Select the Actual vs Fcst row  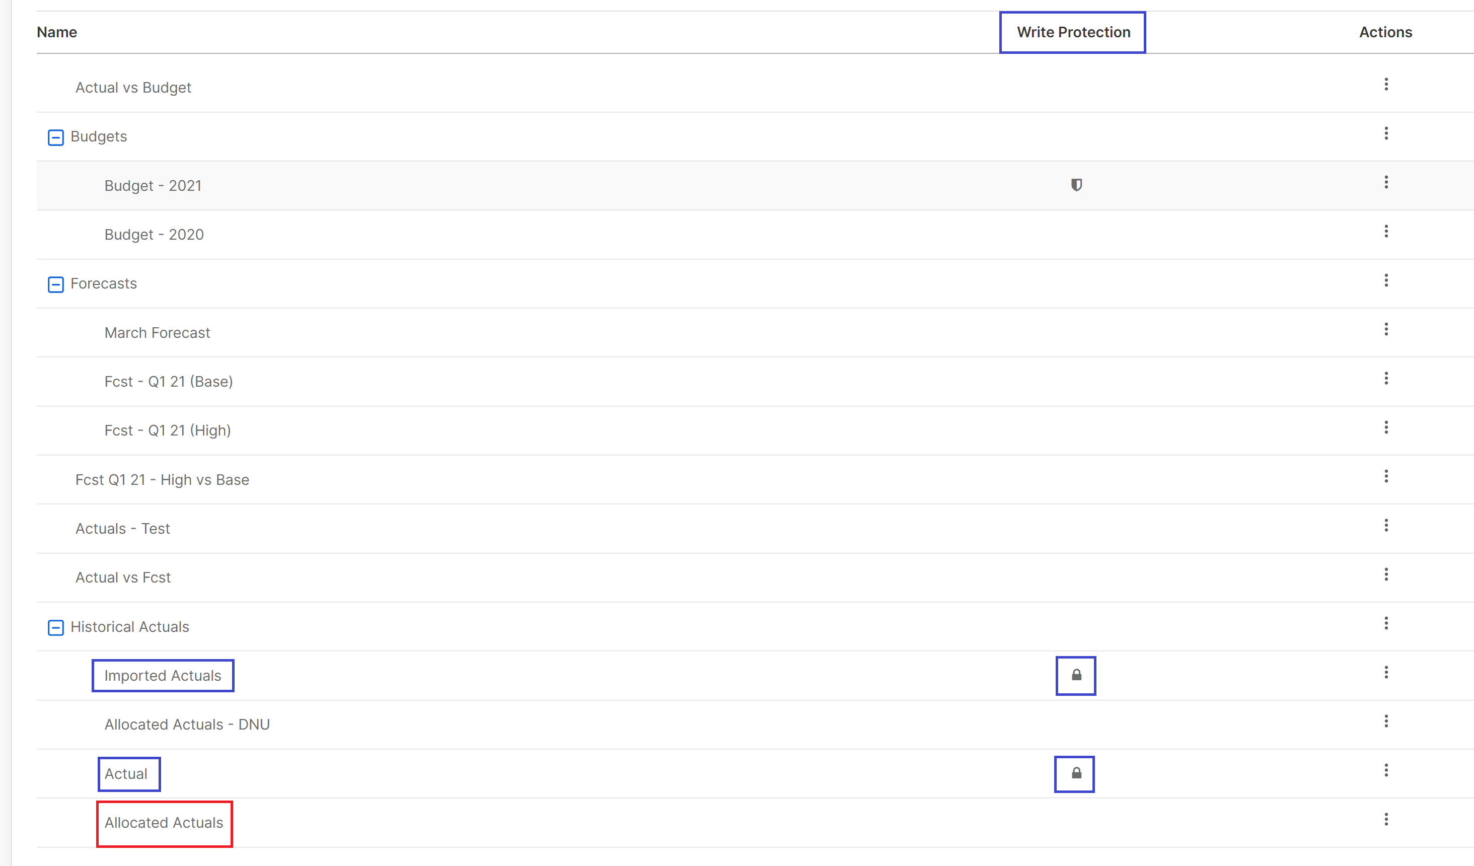(123, 576)
